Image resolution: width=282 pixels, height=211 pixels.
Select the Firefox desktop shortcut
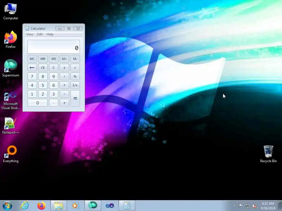point(11,40)
